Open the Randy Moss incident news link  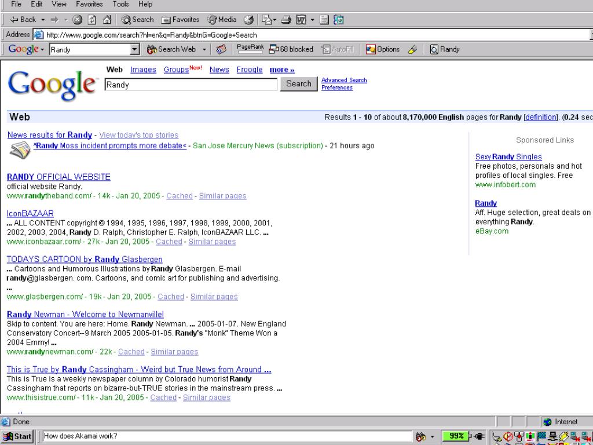click(x=110, y=145)
